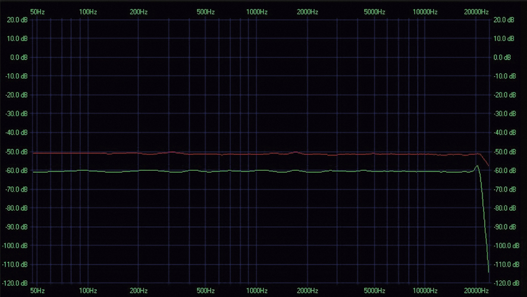The height and width of the screenshot is (297, 527).
Task: Click the 20.0 dB label on right axis
Action: [x=504, y=20]
